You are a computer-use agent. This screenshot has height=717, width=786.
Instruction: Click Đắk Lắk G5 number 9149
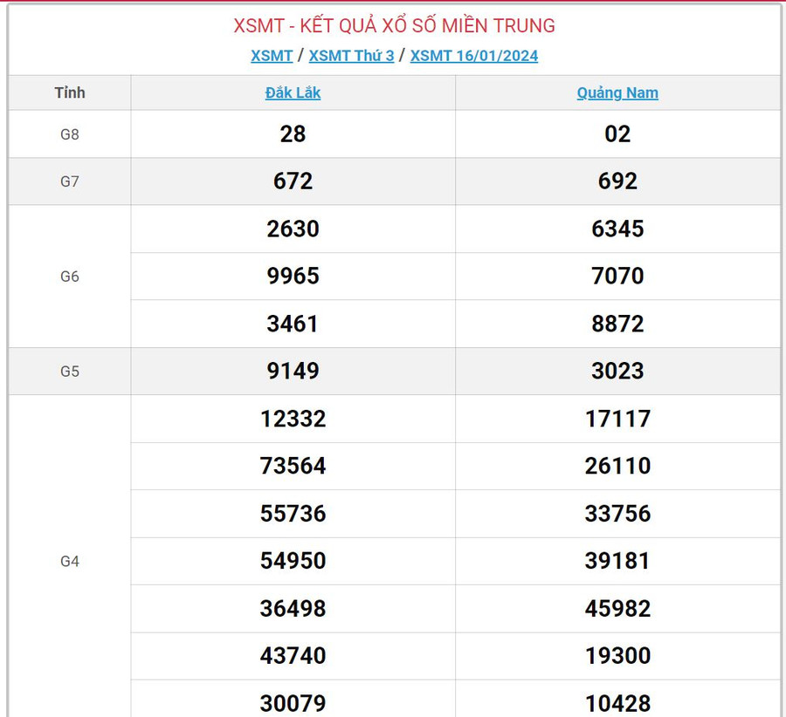point(293,372)
